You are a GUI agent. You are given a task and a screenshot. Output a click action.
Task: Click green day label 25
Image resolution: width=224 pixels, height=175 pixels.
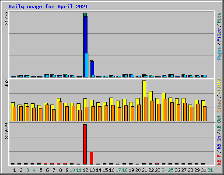[171, 170]
